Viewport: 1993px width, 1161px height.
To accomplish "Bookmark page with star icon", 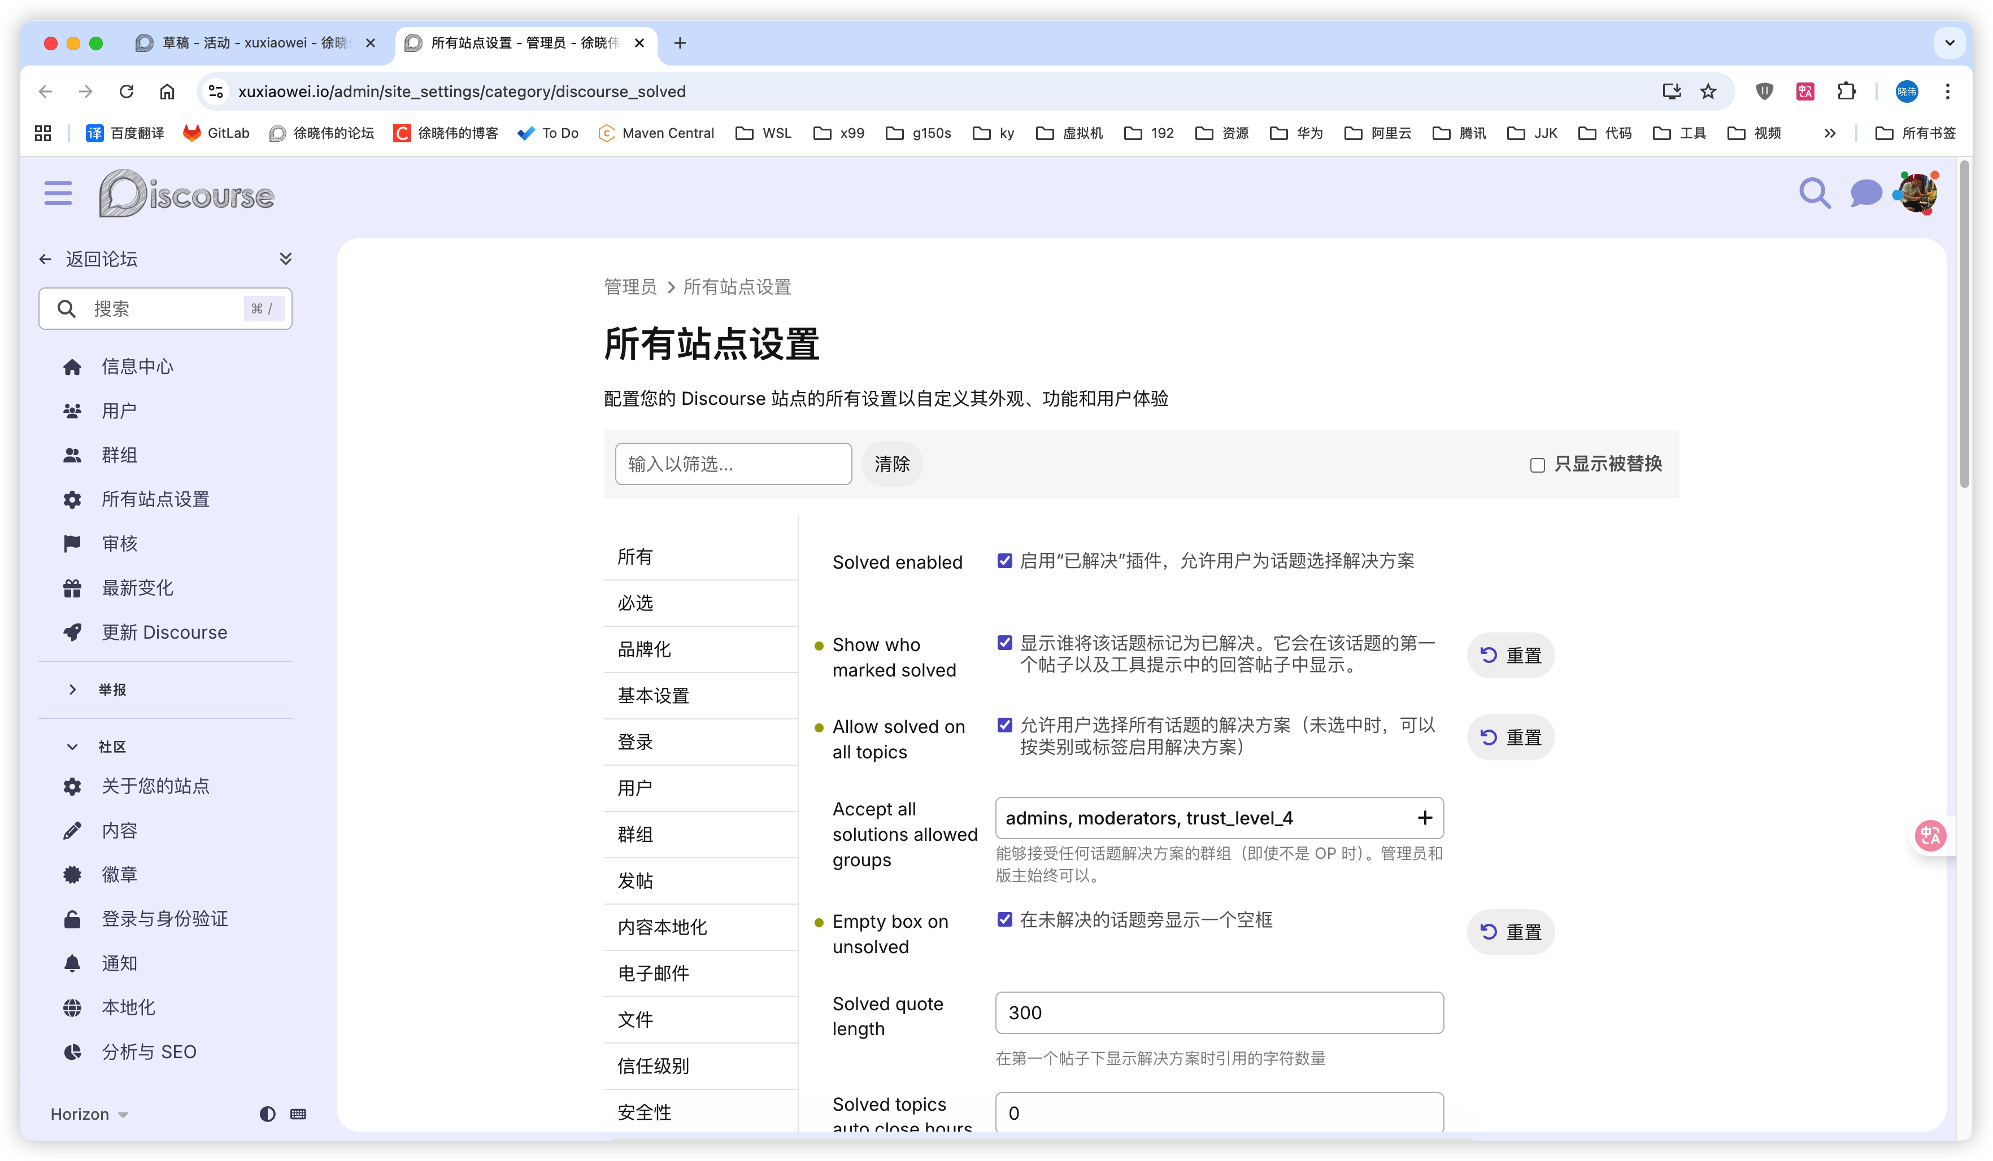I will 1708,91.
